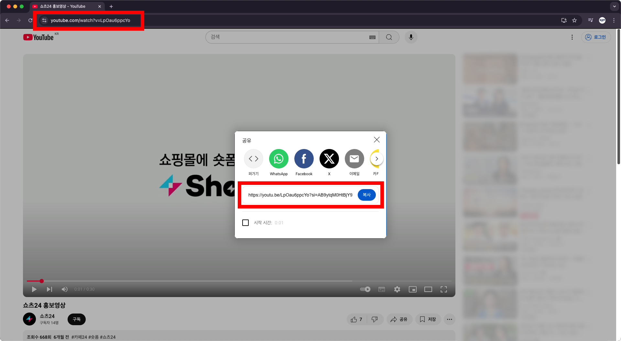Bookmark this page with star icon
The height and width of the screenshot is (341, 621).
pos(574,20)
